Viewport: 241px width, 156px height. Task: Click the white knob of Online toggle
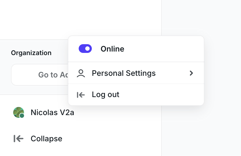coord(87,49)
